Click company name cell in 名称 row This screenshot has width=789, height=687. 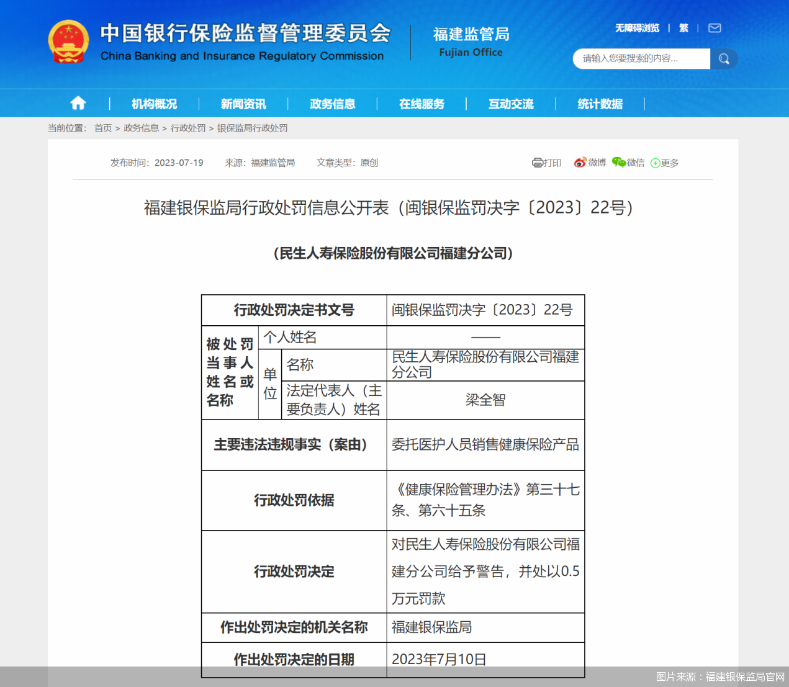(485, 365)
